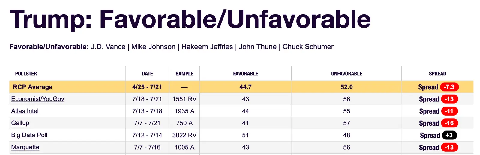Click the Sample column header

(x=184, y=74)
